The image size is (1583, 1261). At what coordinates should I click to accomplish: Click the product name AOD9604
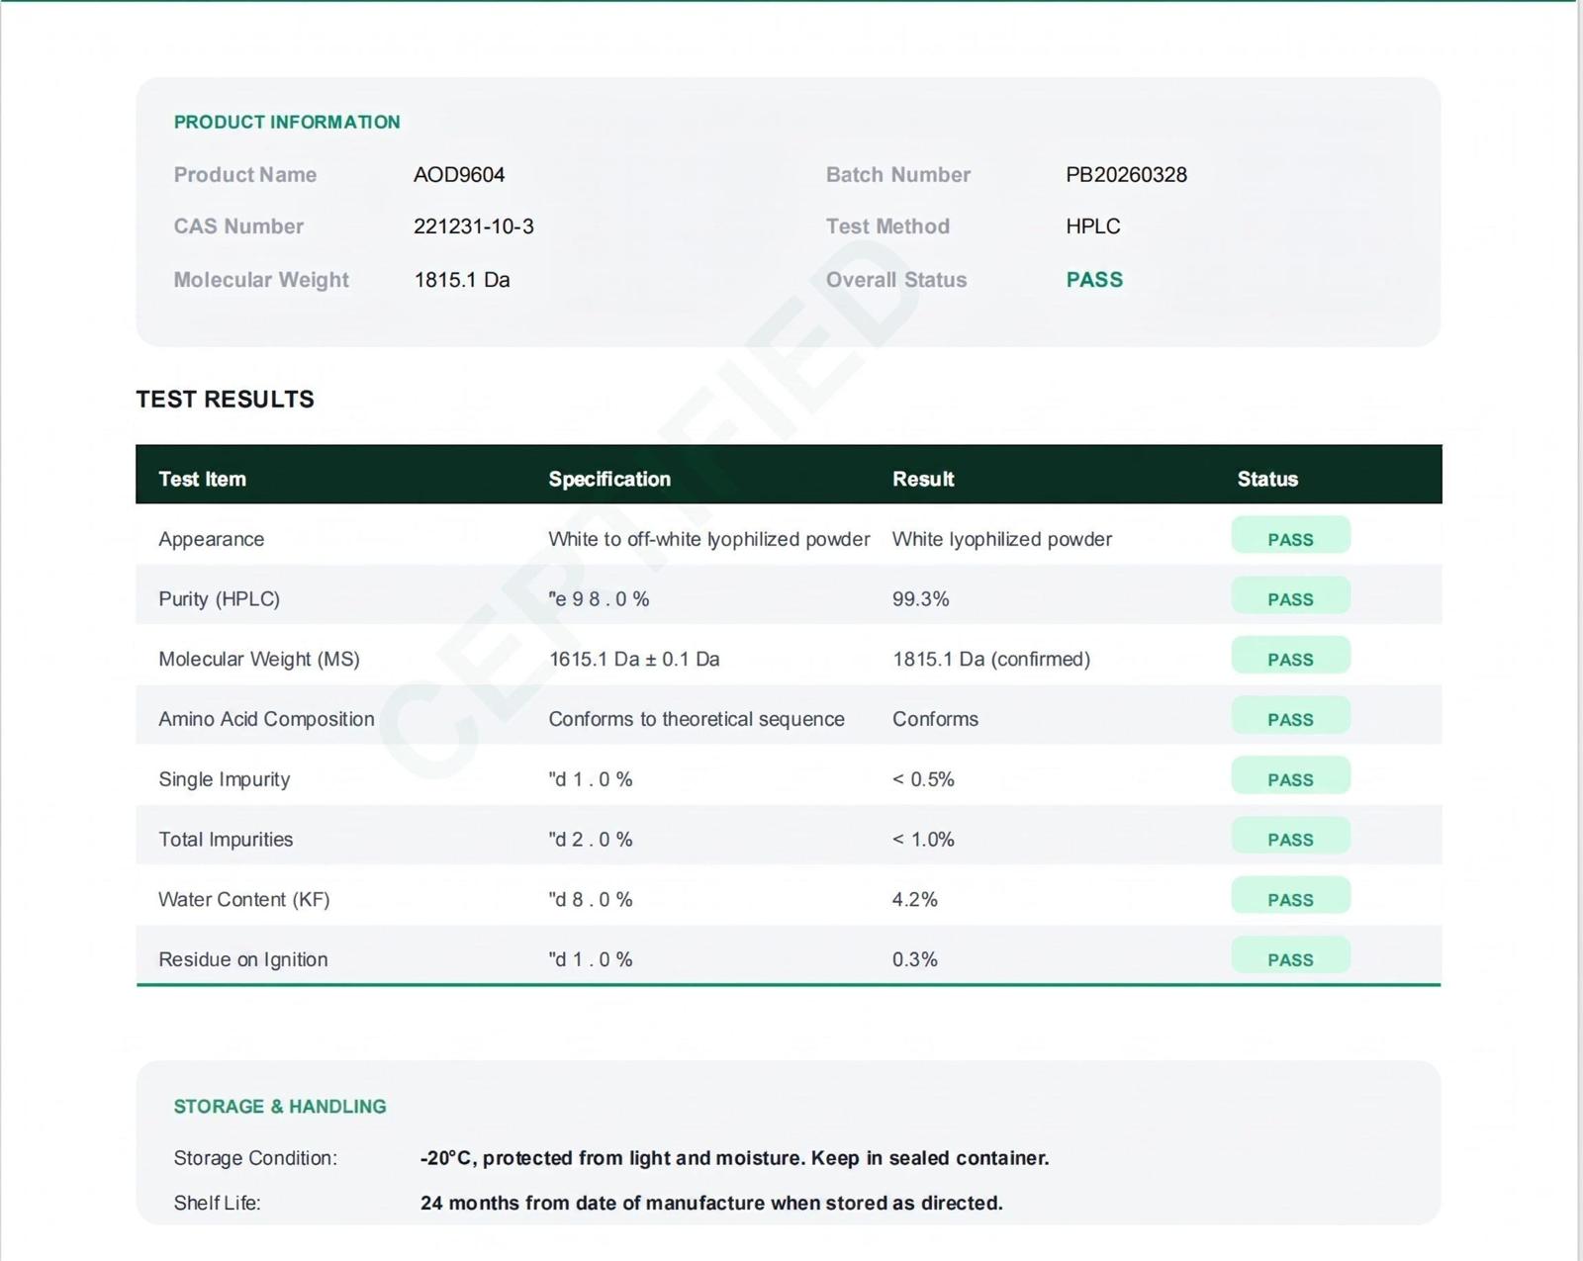[x=459, y=174]
